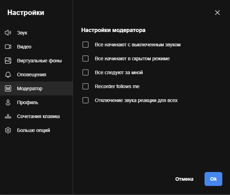Click the Настройки модератора heading
This screenshot has height=195, width=230.
click(113, 30)
